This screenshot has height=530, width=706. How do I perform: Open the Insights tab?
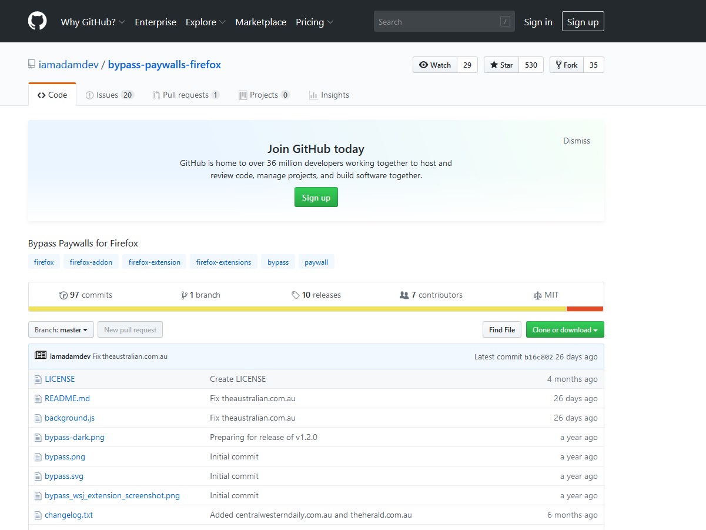pyautogui.click(x=329, y=95)
